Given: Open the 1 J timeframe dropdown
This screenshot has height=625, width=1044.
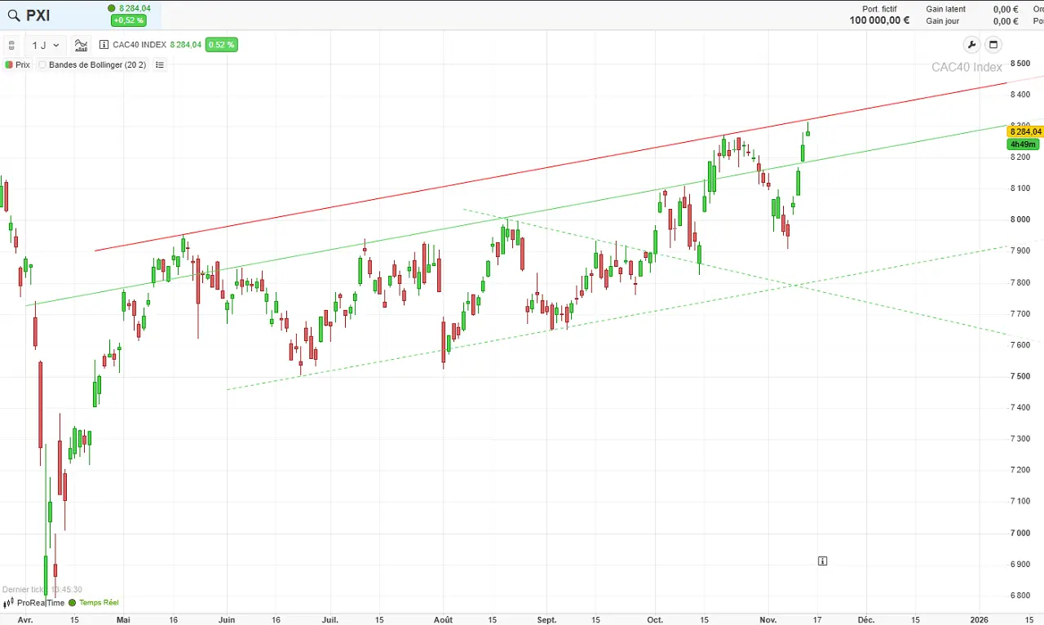Looking at the screenshot, I should [44, 45].
